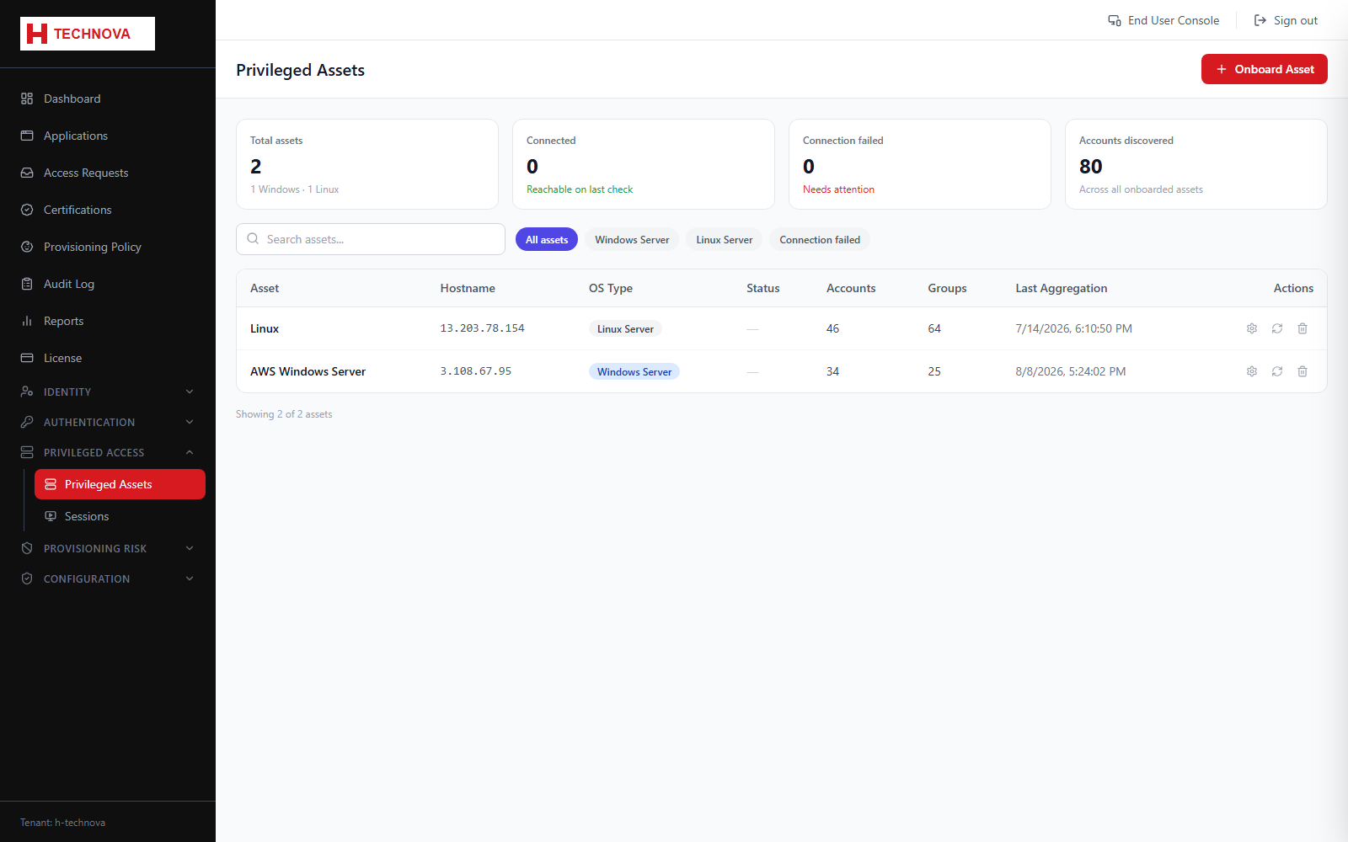
Task: Click the Total assets card
Action: (367, 164)
